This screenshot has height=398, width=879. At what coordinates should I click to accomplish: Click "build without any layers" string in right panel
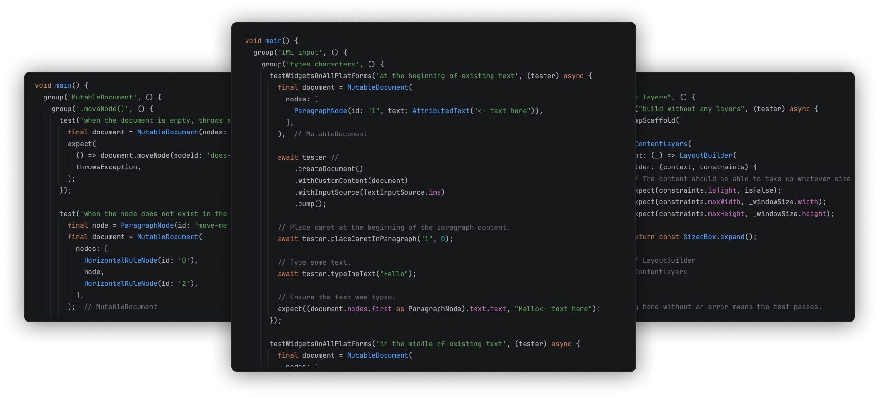(691, 109)
